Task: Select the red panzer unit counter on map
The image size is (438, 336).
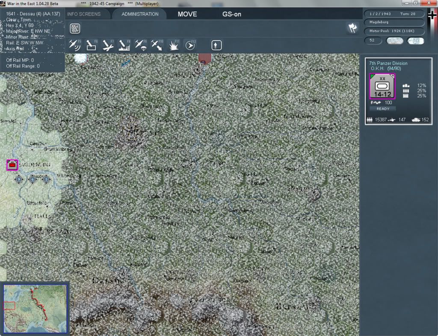Action: [x=12, y=165]
